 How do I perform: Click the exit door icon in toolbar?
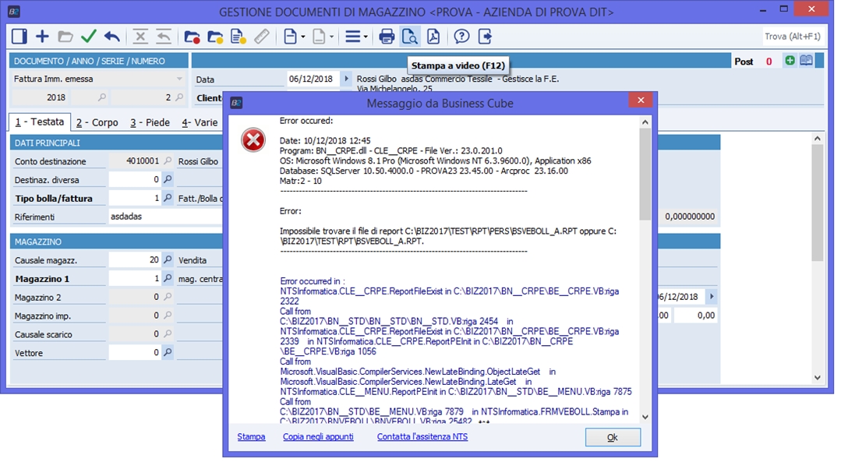point(485,37)
